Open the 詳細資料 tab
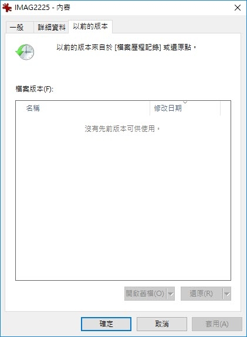Image resolution: width=247 pixels, height=337 pixels. click(51, 28)
